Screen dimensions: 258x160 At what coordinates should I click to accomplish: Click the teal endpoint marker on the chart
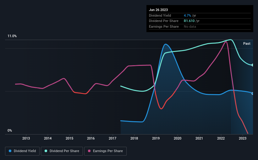click(x=252, y=65)
